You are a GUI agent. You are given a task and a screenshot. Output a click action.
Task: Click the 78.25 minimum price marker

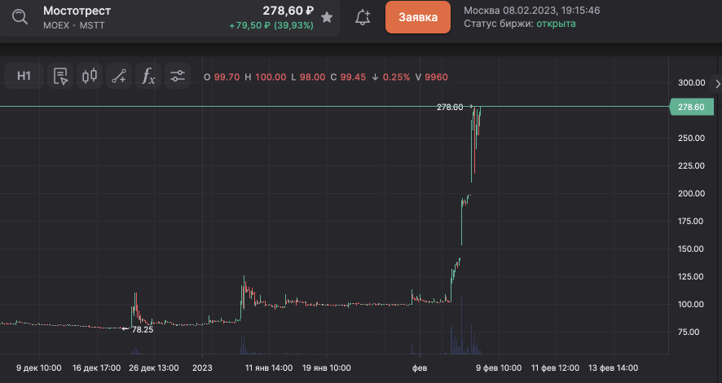pyautogui.click(x=143, y=329)
